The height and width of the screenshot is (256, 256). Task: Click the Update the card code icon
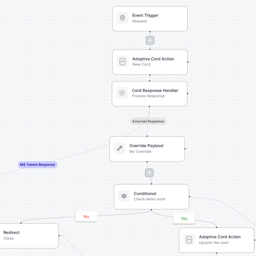[189, 240]
